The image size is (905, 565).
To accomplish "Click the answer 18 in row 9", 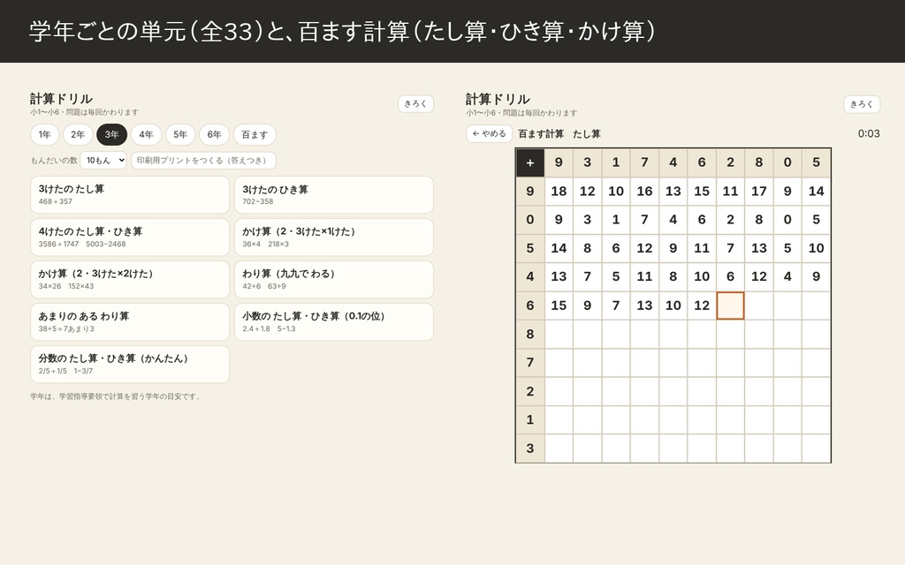I will [x=559, y=192].
